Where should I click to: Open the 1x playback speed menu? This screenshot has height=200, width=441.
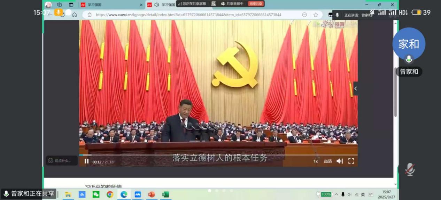pos(316,161)
